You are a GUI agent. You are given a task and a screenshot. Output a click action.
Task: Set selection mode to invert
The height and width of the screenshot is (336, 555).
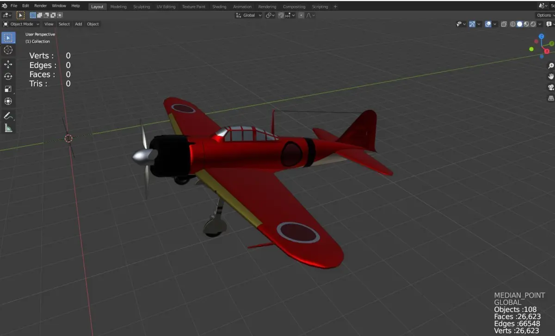53,15
